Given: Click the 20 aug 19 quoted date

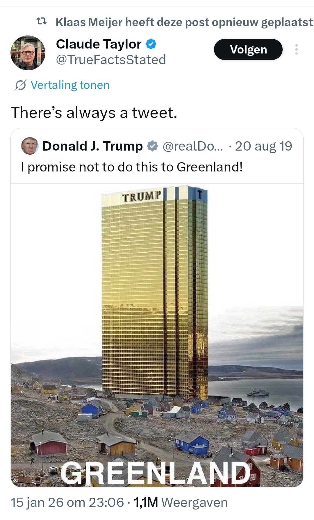Looking at the screenshot, I should (x=263, y=146).
